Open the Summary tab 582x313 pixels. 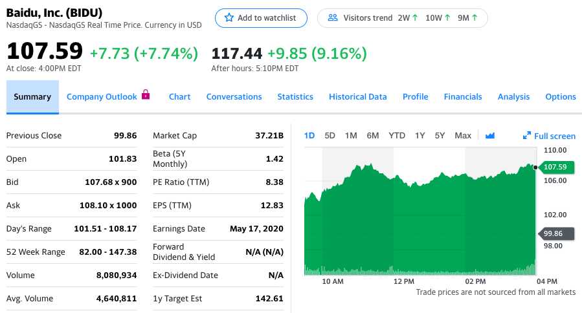pyautogui.click(x=32, y=97)
